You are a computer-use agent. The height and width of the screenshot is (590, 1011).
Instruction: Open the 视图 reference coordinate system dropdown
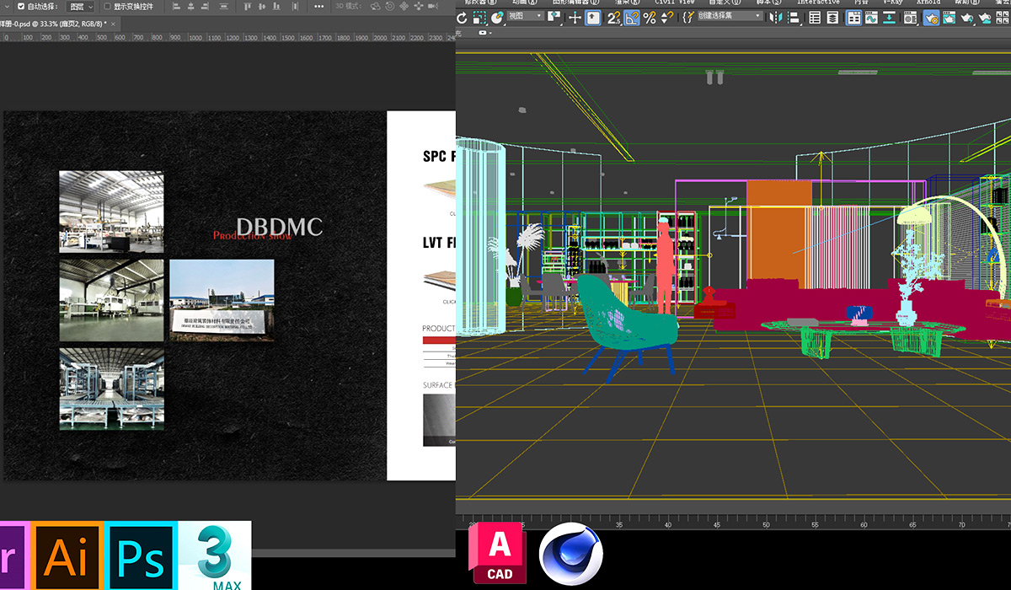[526, 15]
